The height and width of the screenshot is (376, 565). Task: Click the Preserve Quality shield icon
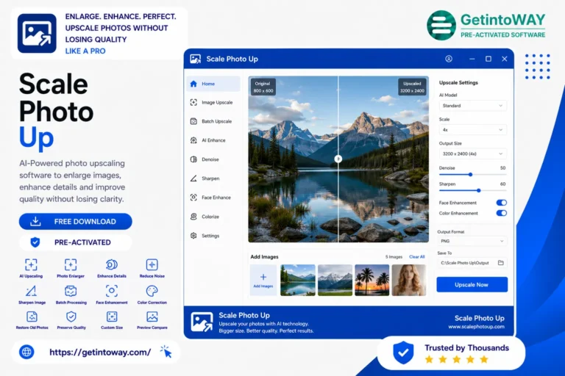click(x=71, y=317)
